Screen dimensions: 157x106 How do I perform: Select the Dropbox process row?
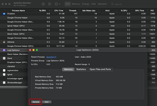78,14
